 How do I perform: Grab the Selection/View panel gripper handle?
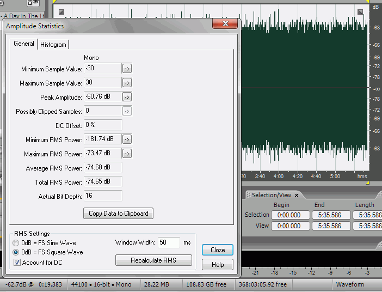[249, 195]
